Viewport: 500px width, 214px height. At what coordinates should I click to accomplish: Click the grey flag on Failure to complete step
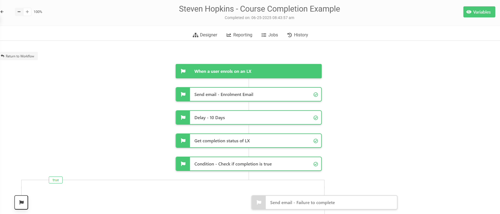(259, 202)
